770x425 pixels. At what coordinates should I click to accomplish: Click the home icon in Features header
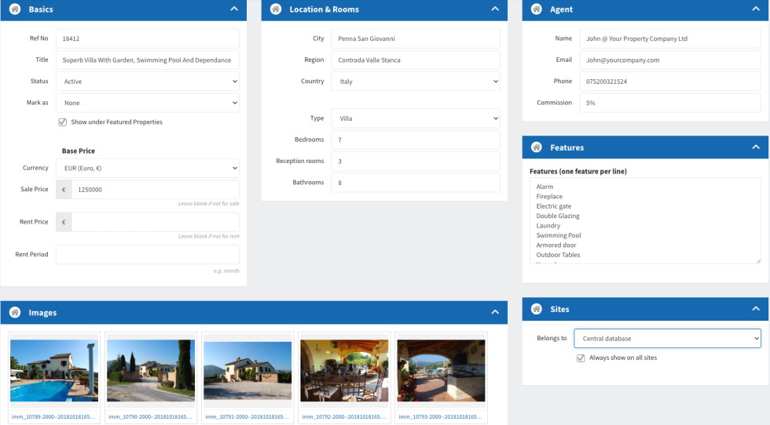coord(537,147)
